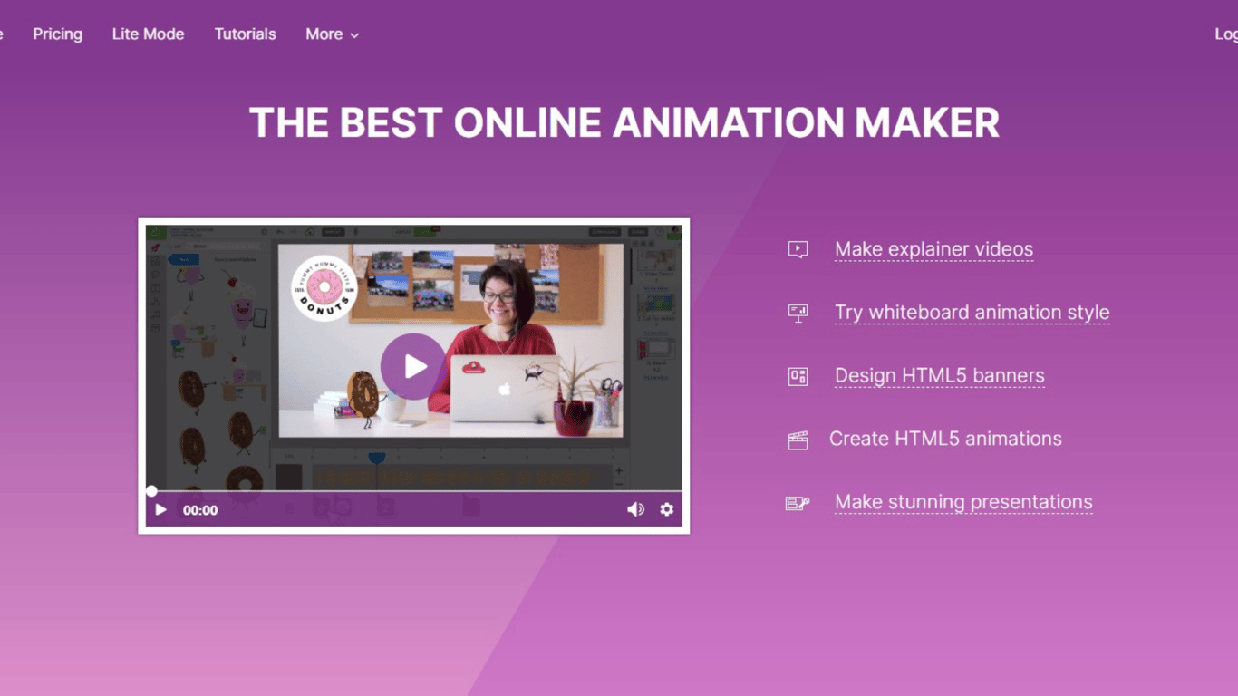Viewport: 1238px width, 696px height.
Task: Click Create HTML5 animations text
Action: [945, 439]
